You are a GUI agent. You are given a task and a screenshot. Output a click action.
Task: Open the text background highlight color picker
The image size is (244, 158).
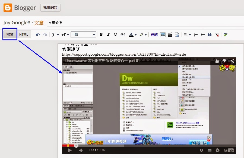pos(143,35)
